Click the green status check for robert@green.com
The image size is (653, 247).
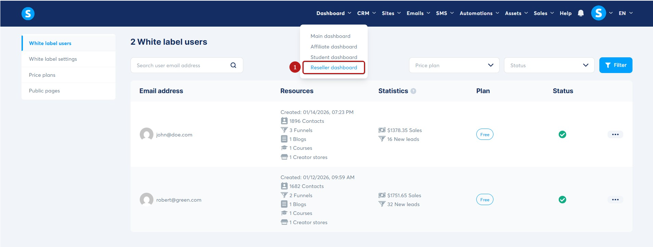pyautogui.click(x=562, y=200)
